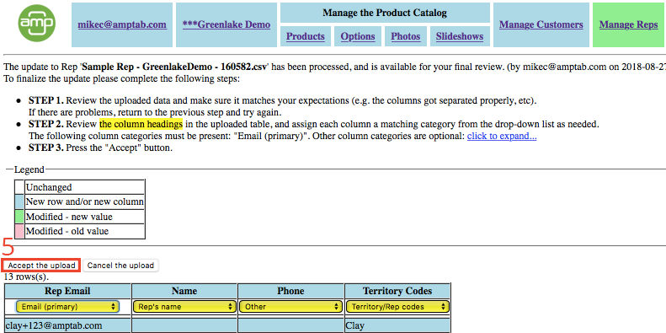Image resolution: width=666 pixels, height=333 pixels.
Task: Click the 'Unchanged' legend label
Action: pos(49,187)
